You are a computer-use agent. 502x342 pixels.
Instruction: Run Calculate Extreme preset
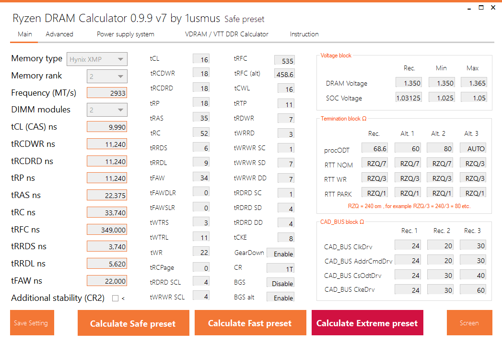[367, 323]
